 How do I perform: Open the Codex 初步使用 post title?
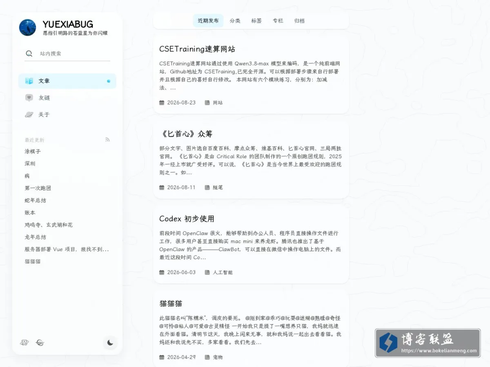(187, 219)
